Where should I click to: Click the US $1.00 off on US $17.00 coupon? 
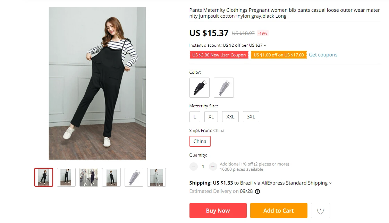coord(279,55)
